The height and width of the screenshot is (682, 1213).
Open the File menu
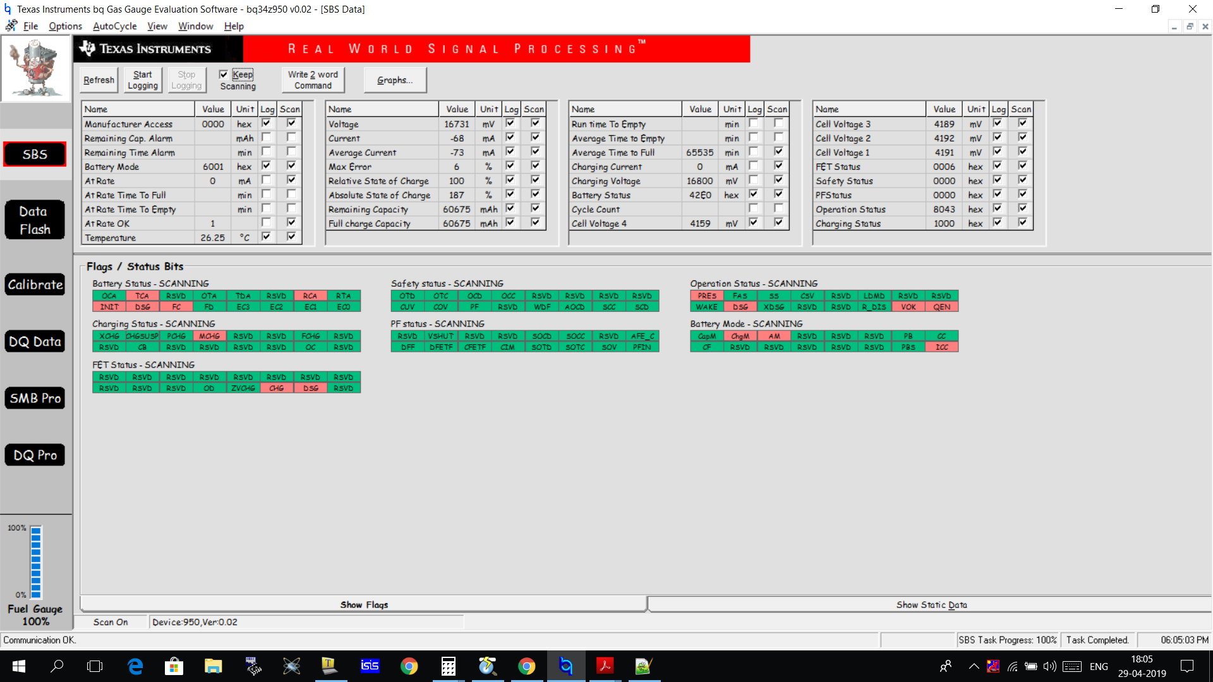(x=30, y=26)
